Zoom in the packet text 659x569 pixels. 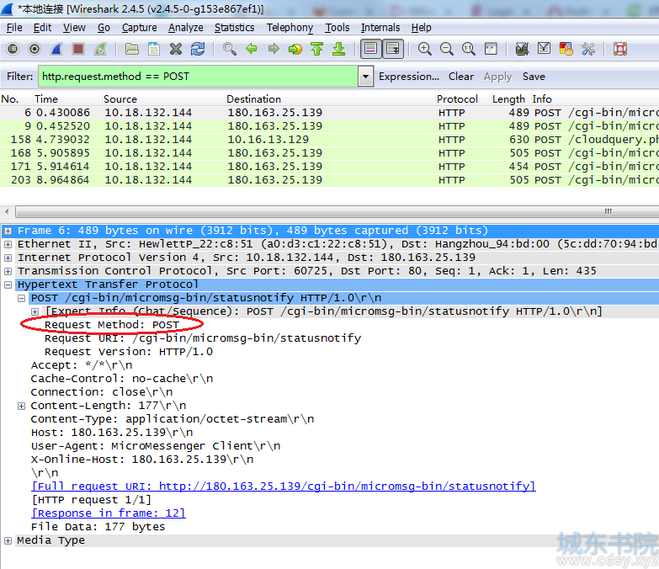(x=425, y=49)
